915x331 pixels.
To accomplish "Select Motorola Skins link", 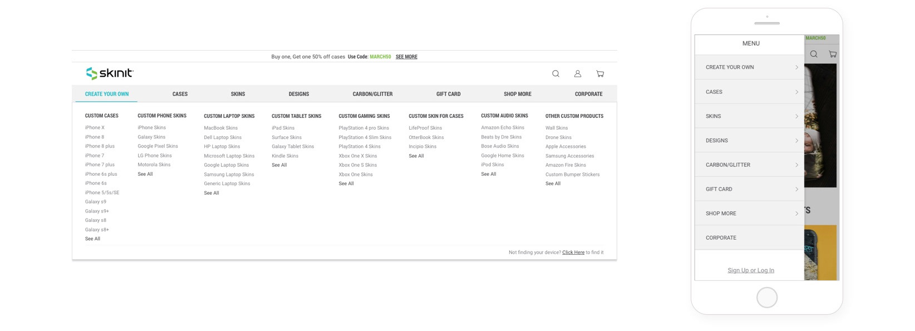I will pyautogui.click(x=154, y=165).
